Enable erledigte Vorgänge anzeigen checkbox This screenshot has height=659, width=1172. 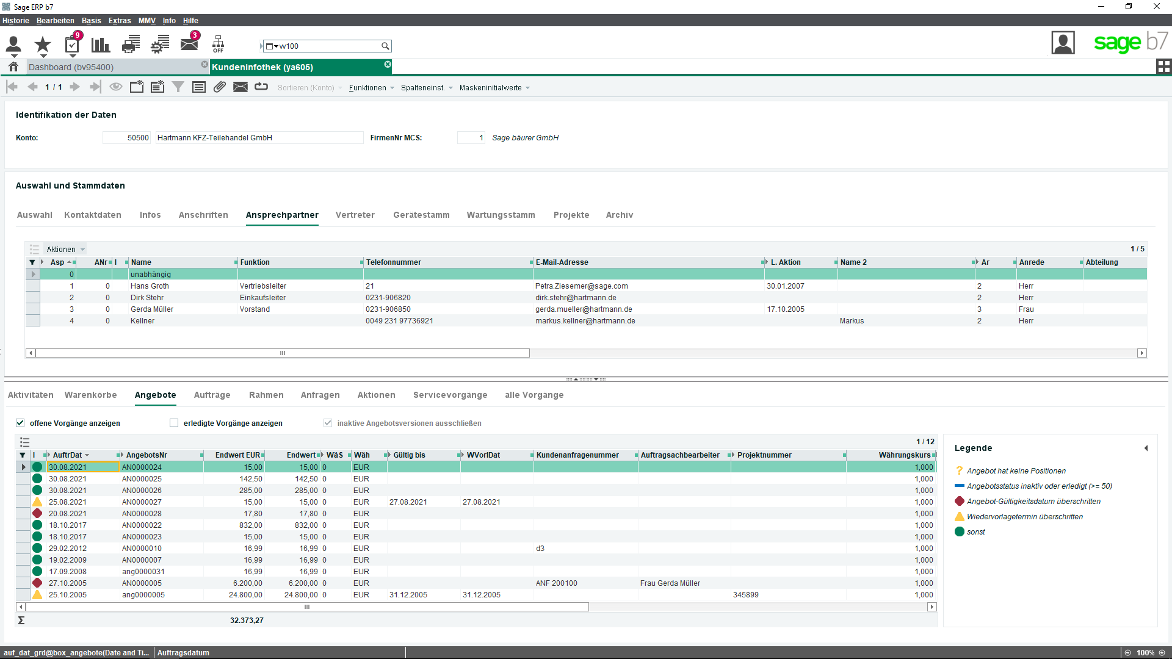coord(174,423)
